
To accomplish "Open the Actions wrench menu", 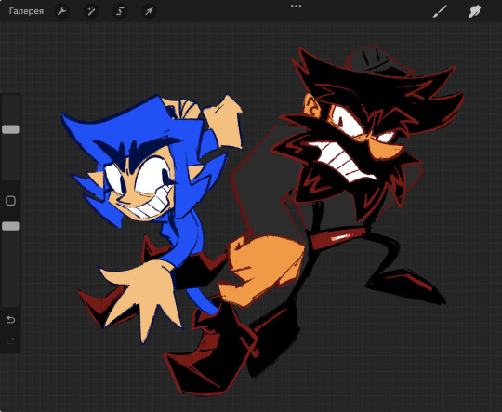I will tap(61, 11).
